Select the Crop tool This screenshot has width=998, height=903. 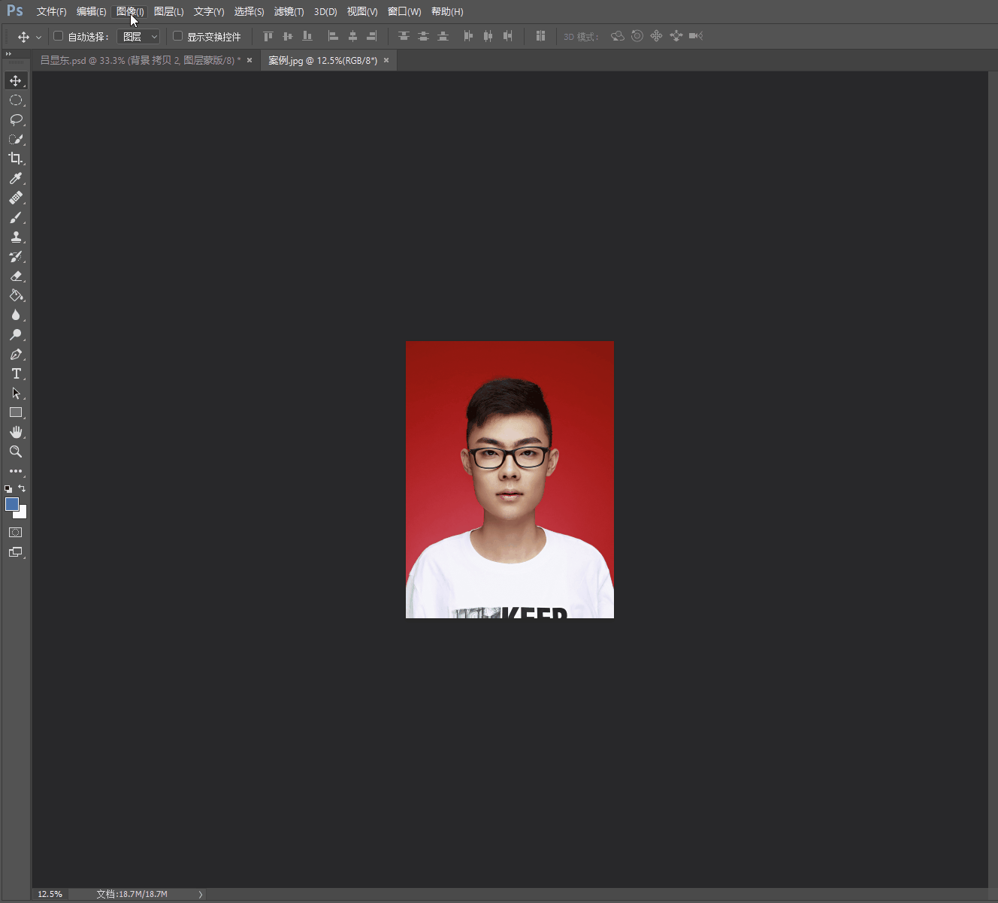coord(16,159)
